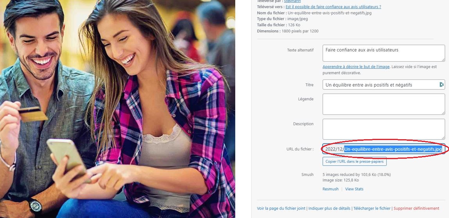Click the URL du fichier field
The height and width of the screenshot is (218, 449).
coord(384,149)
